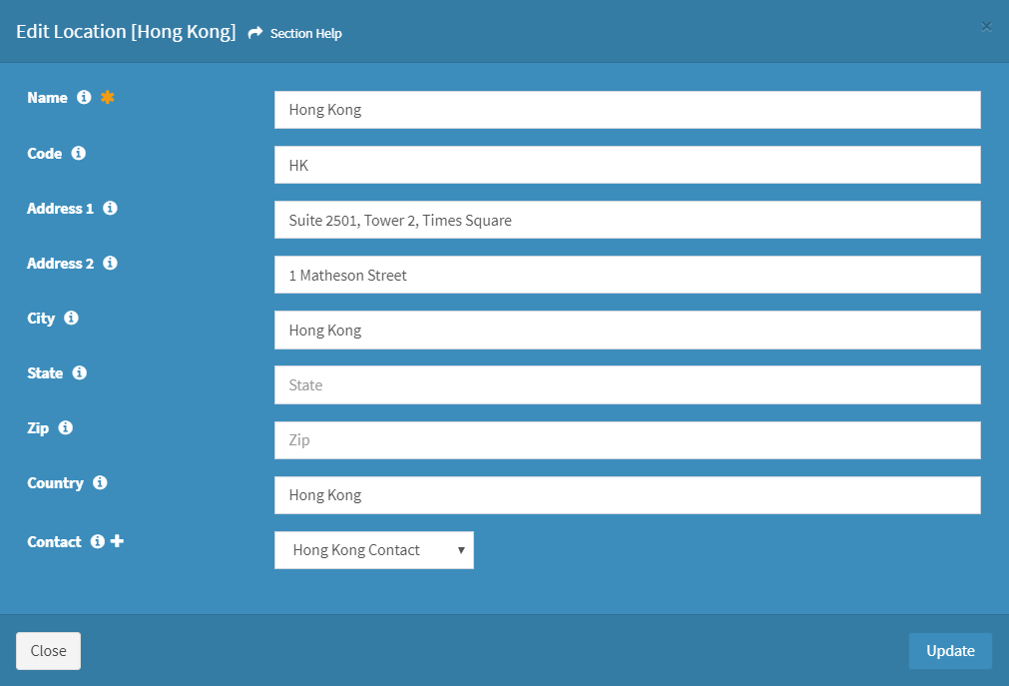This screenshot has height=686, width=1009.
Task: Click the plus icon to add a contact
Action: coord(117,541)
